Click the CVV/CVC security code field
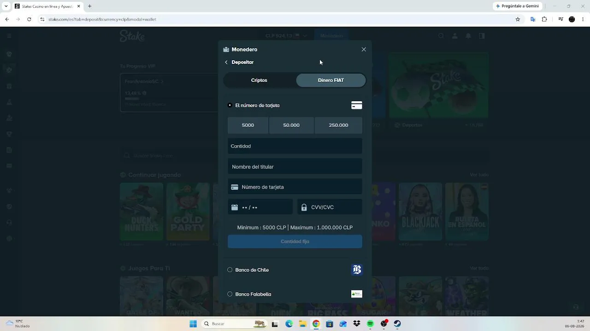 pyautogui.click(x=330, y=207)
